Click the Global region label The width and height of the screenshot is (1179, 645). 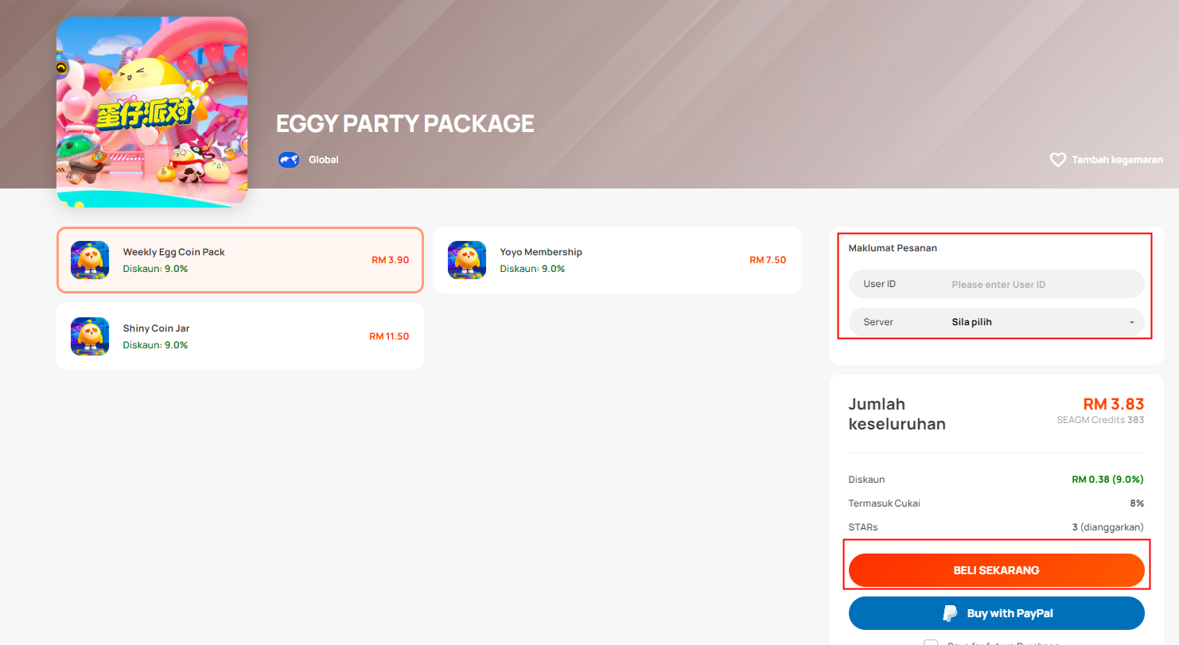coord(324,160)
